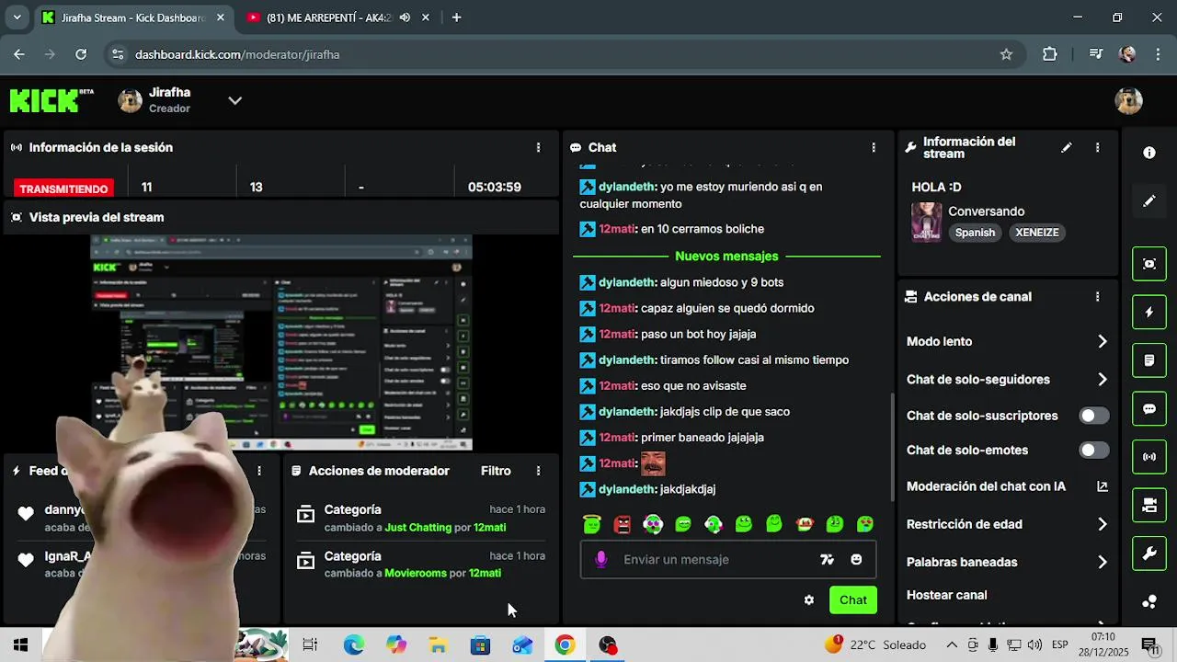Edit stream info with pencil icon

1067,147
